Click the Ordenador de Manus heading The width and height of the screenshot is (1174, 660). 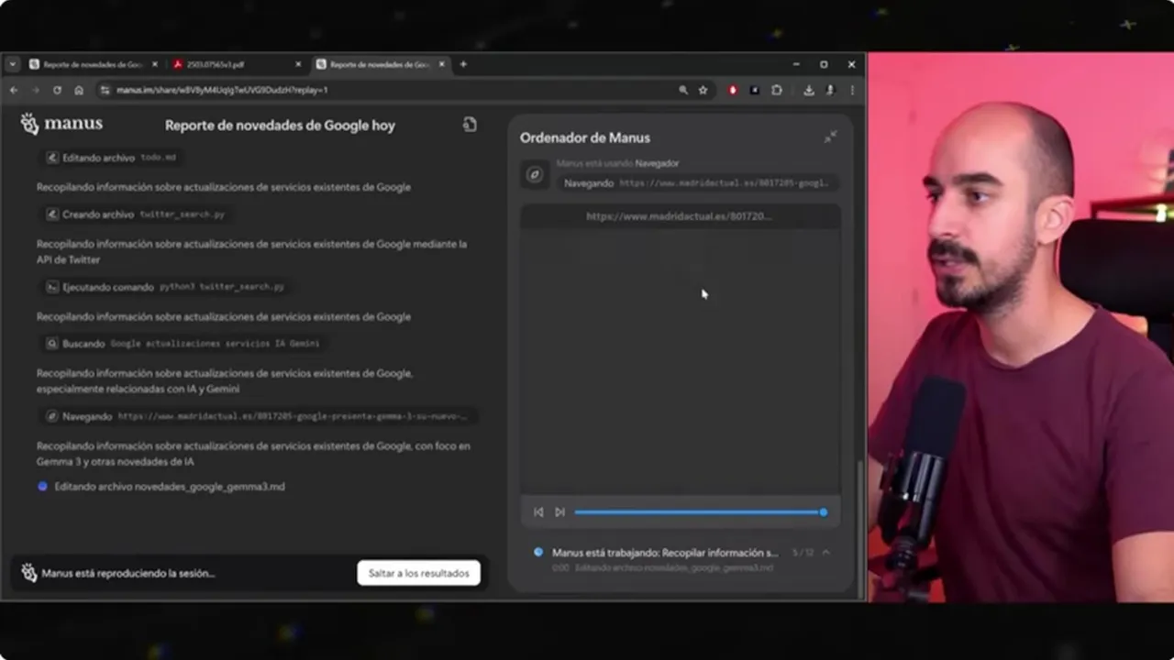point(585,137)
